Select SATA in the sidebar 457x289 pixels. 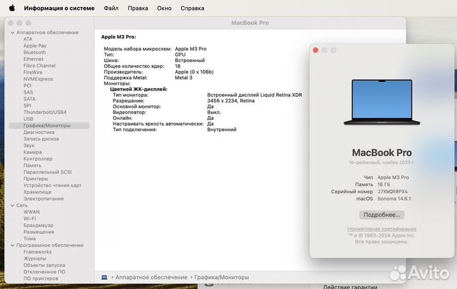(29, 99)
